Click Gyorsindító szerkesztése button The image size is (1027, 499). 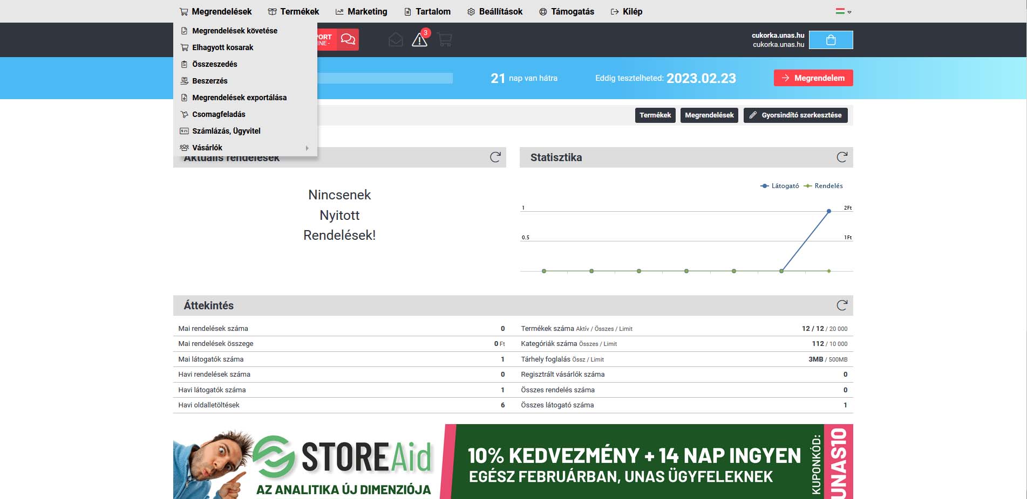click(x=795, y=115)
